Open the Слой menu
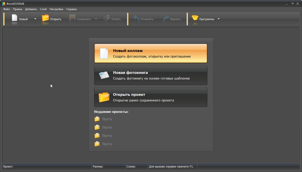This screenshot has width=302, height=172. tap(43, 9)
